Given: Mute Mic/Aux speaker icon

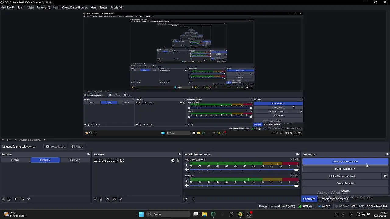Looking at the screenshot, I should click(x=187, y=186).
